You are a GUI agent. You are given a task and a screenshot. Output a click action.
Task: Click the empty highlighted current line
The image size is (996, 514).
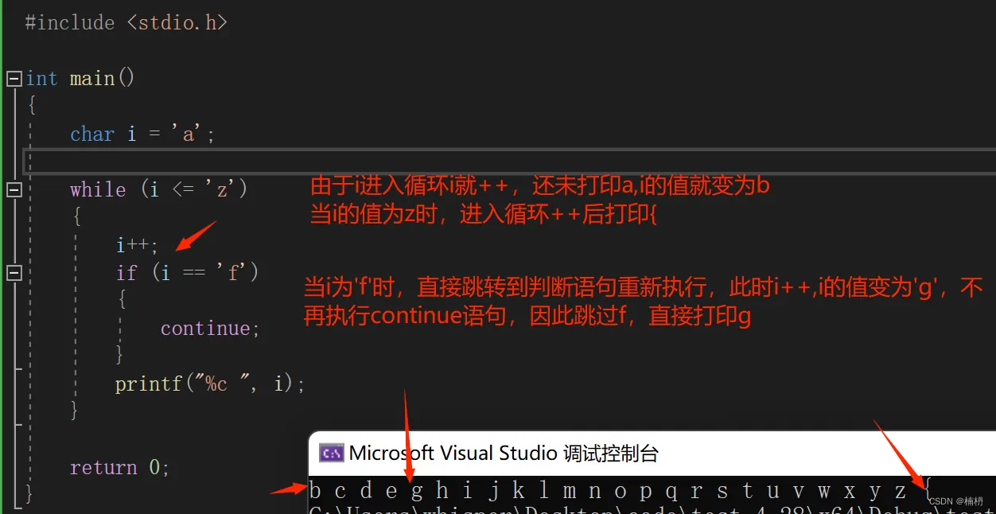point(509,161)
